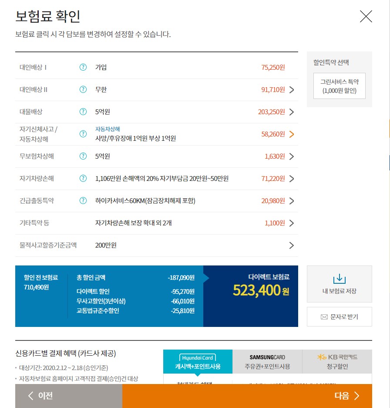Expand 자동차상해 row orange chevron
Image resolution: width=390 pixels, height=408 pixels.
292,134
